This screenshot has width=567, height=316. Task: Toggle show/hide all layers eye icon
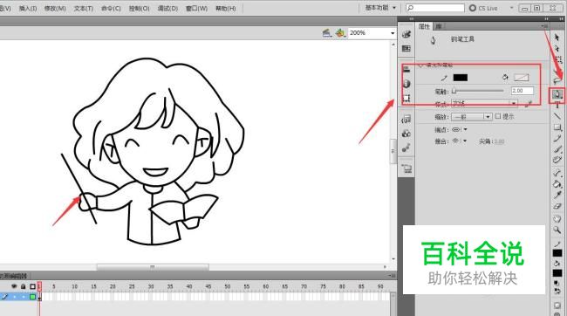point(14,286)
